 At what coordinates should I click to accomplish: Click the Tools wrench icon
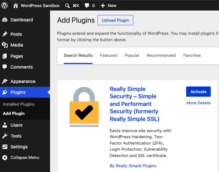click(x=5, y=136)
